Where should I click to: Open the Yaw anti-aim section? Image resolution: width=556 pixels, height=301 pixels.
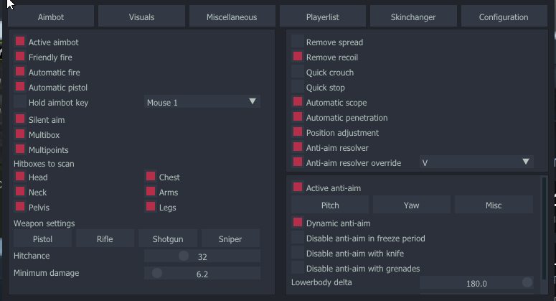[411, 205]
